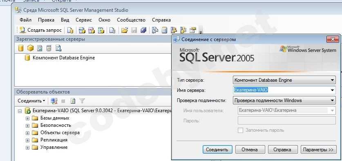342x161 pixels.
Task: Open the Имя сервера dropdown arrow
Action: point(332,90)
